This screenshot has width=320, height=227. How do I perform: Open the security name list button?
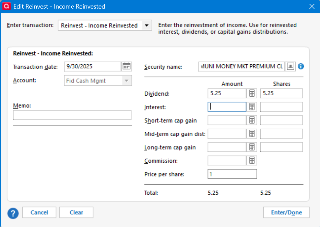[291, 66]
